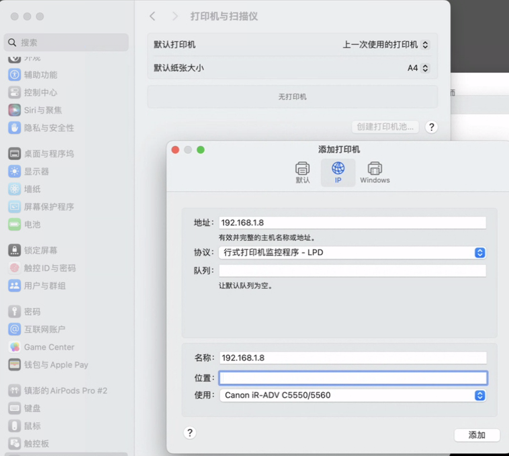The height and width of the screenshot is (456, 509).
Task: Focus the 队列 queue input field
Action: pyautogui.click(x=352, y=271)
